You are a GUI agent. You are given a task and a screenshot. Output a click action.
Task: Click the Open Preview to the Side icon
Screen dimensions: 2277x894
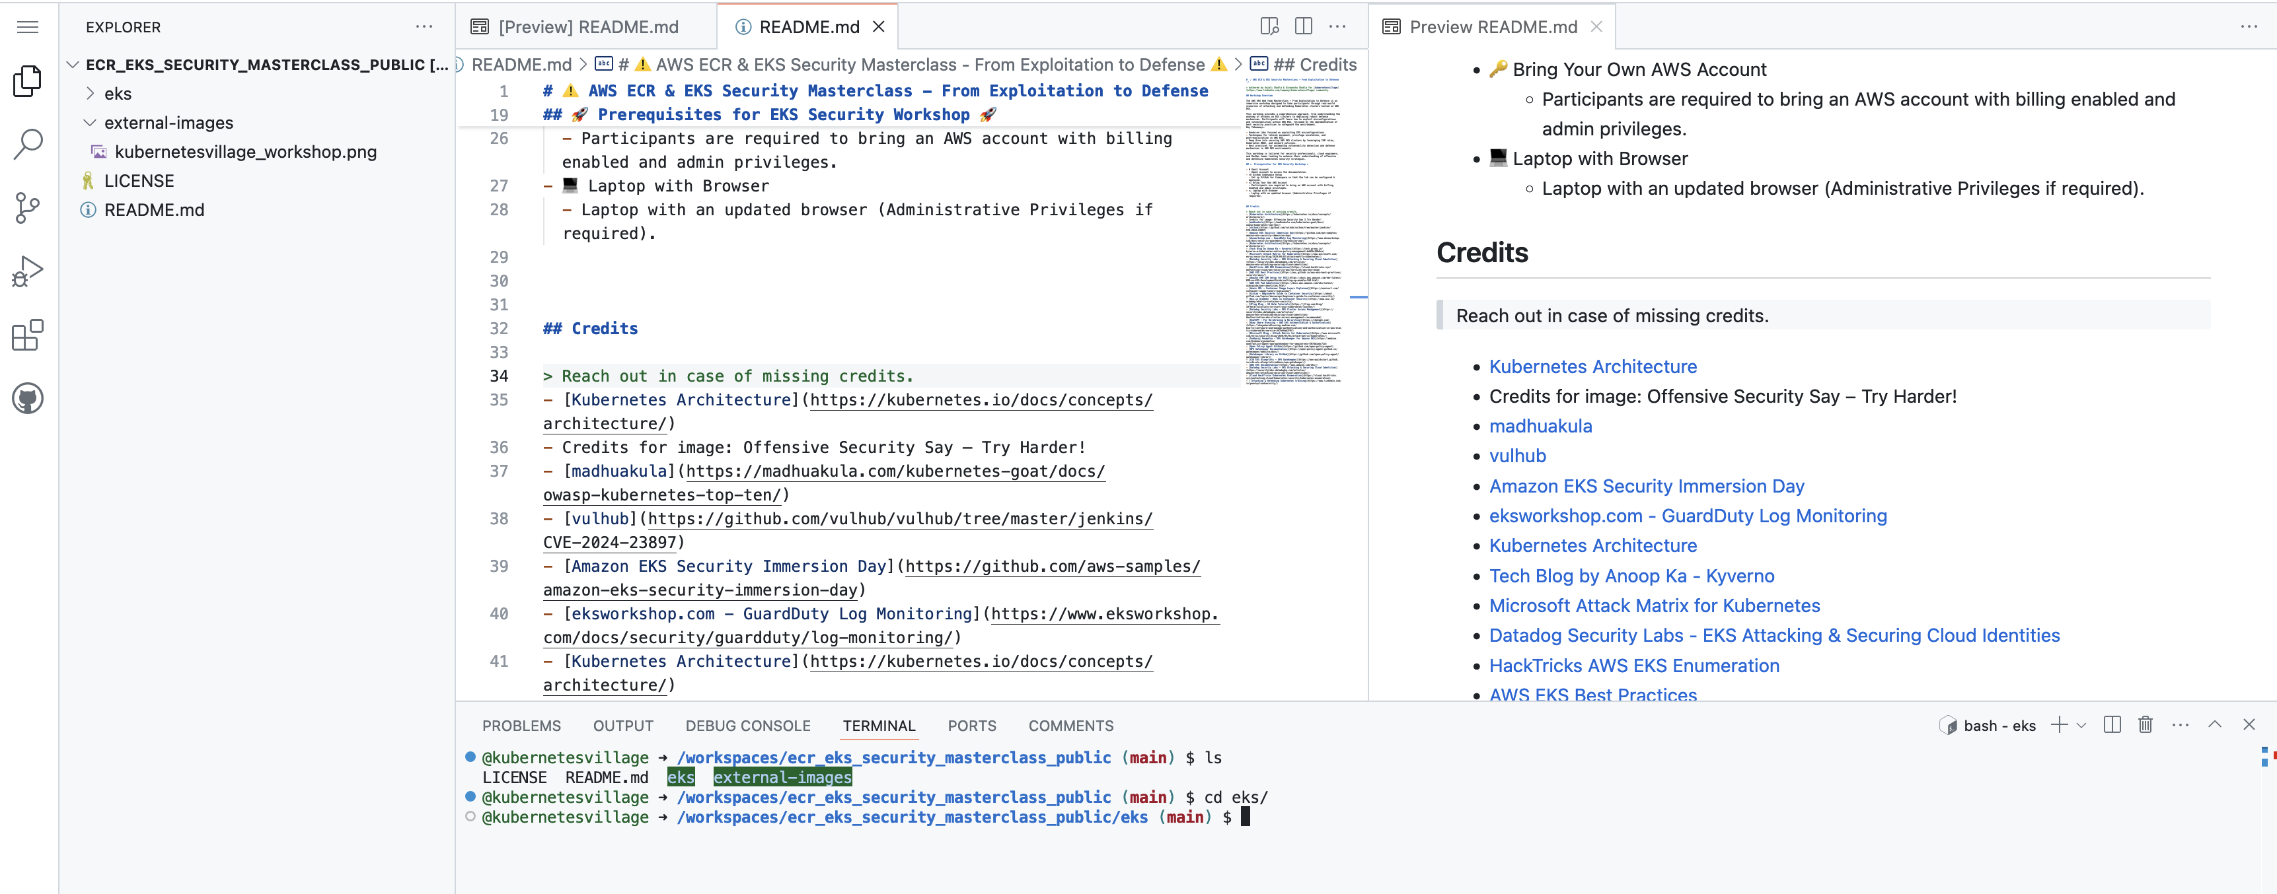[1269, 26]
